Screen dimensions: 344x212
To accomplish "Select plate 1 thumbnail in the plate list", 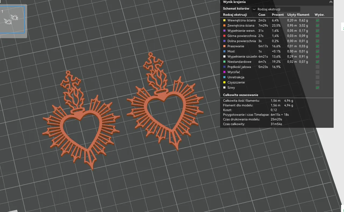I will pos(12,20).
